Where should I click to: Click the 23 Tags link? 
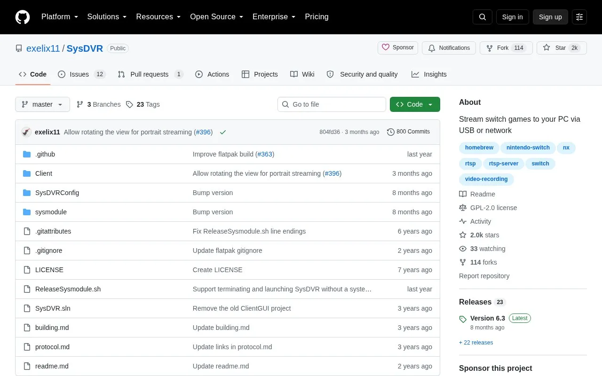coord(143,104)
